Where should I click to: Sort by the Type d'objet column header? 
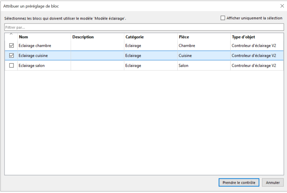(243, 37)
